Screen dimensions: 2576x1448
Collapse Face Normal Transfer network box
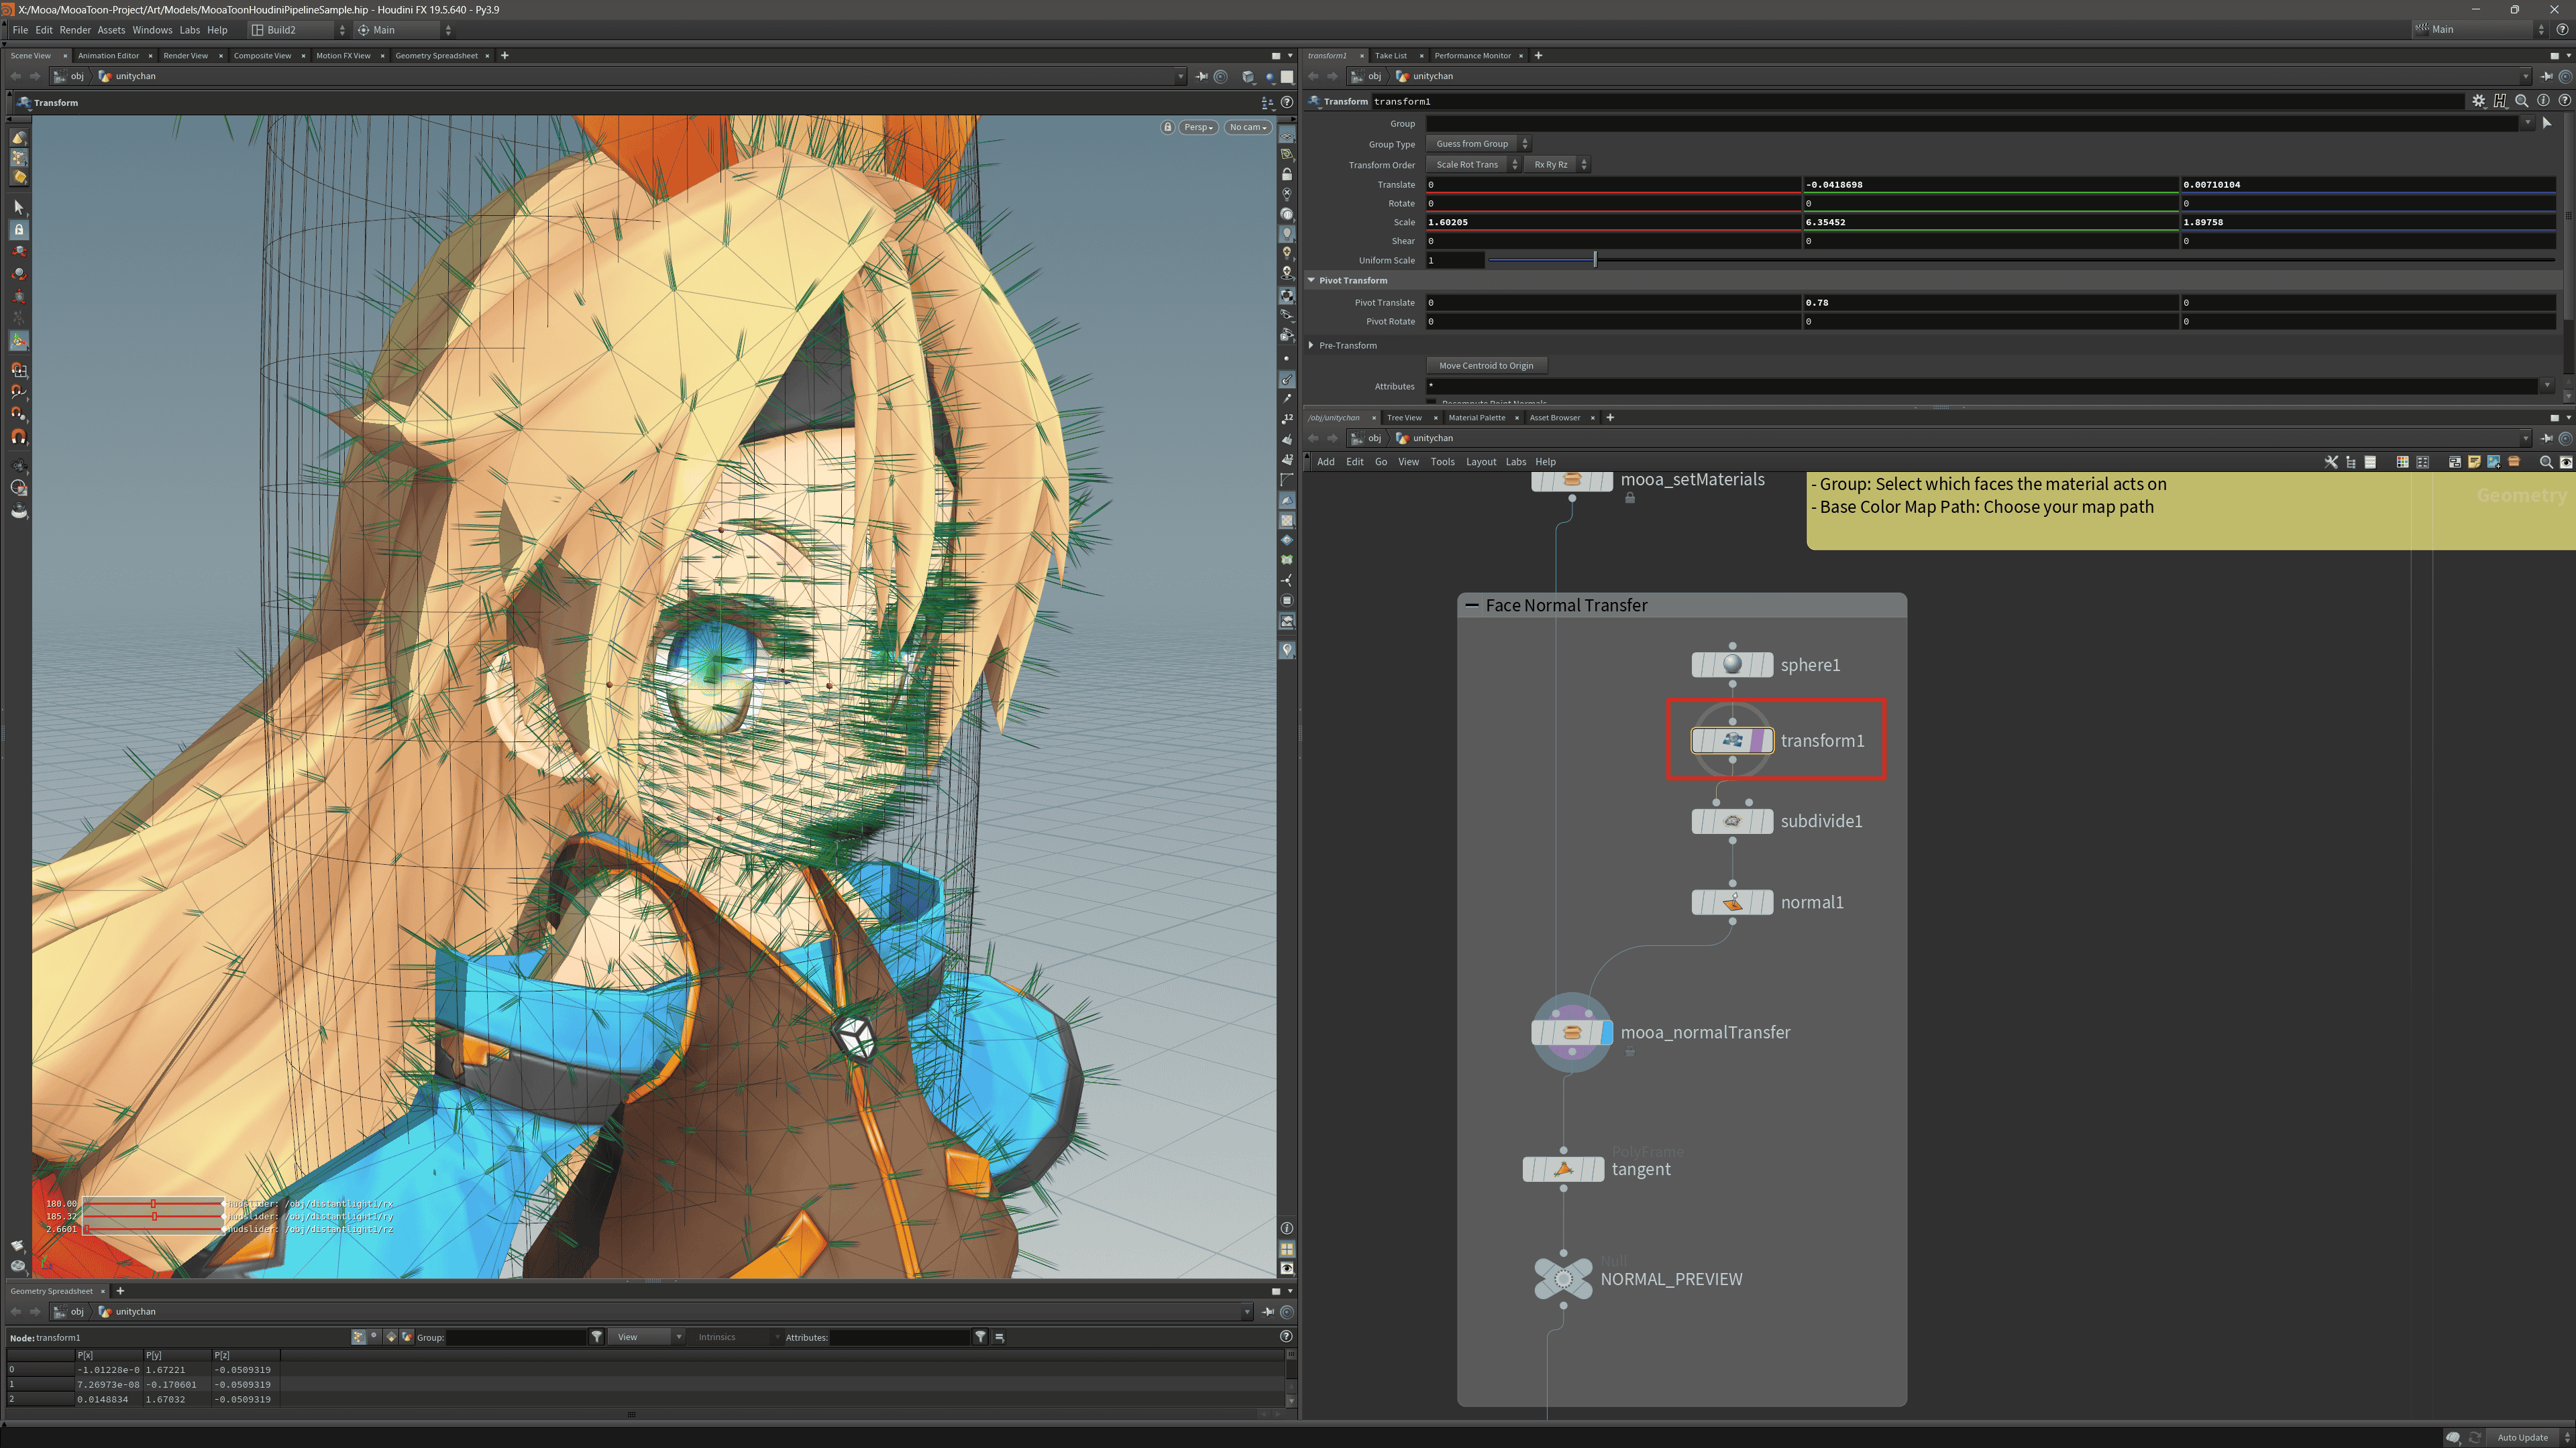coord(1471,605)
